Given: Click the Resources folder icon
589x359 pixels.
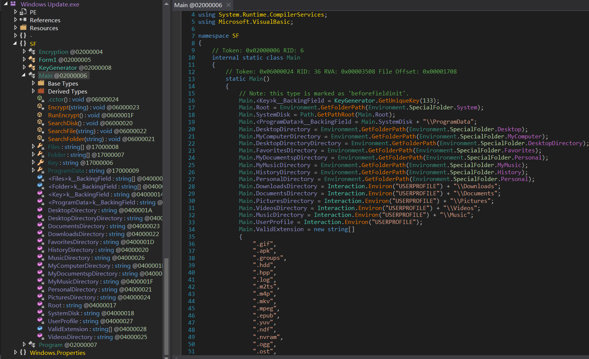Looking at the screenshot, I should tap(23, 28).
